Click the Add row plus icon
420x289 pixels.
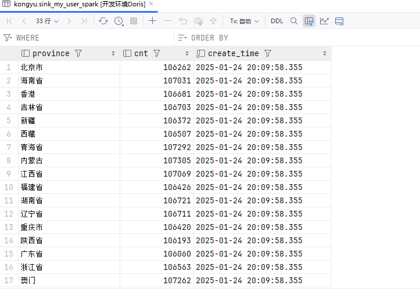tap(152, 21)
